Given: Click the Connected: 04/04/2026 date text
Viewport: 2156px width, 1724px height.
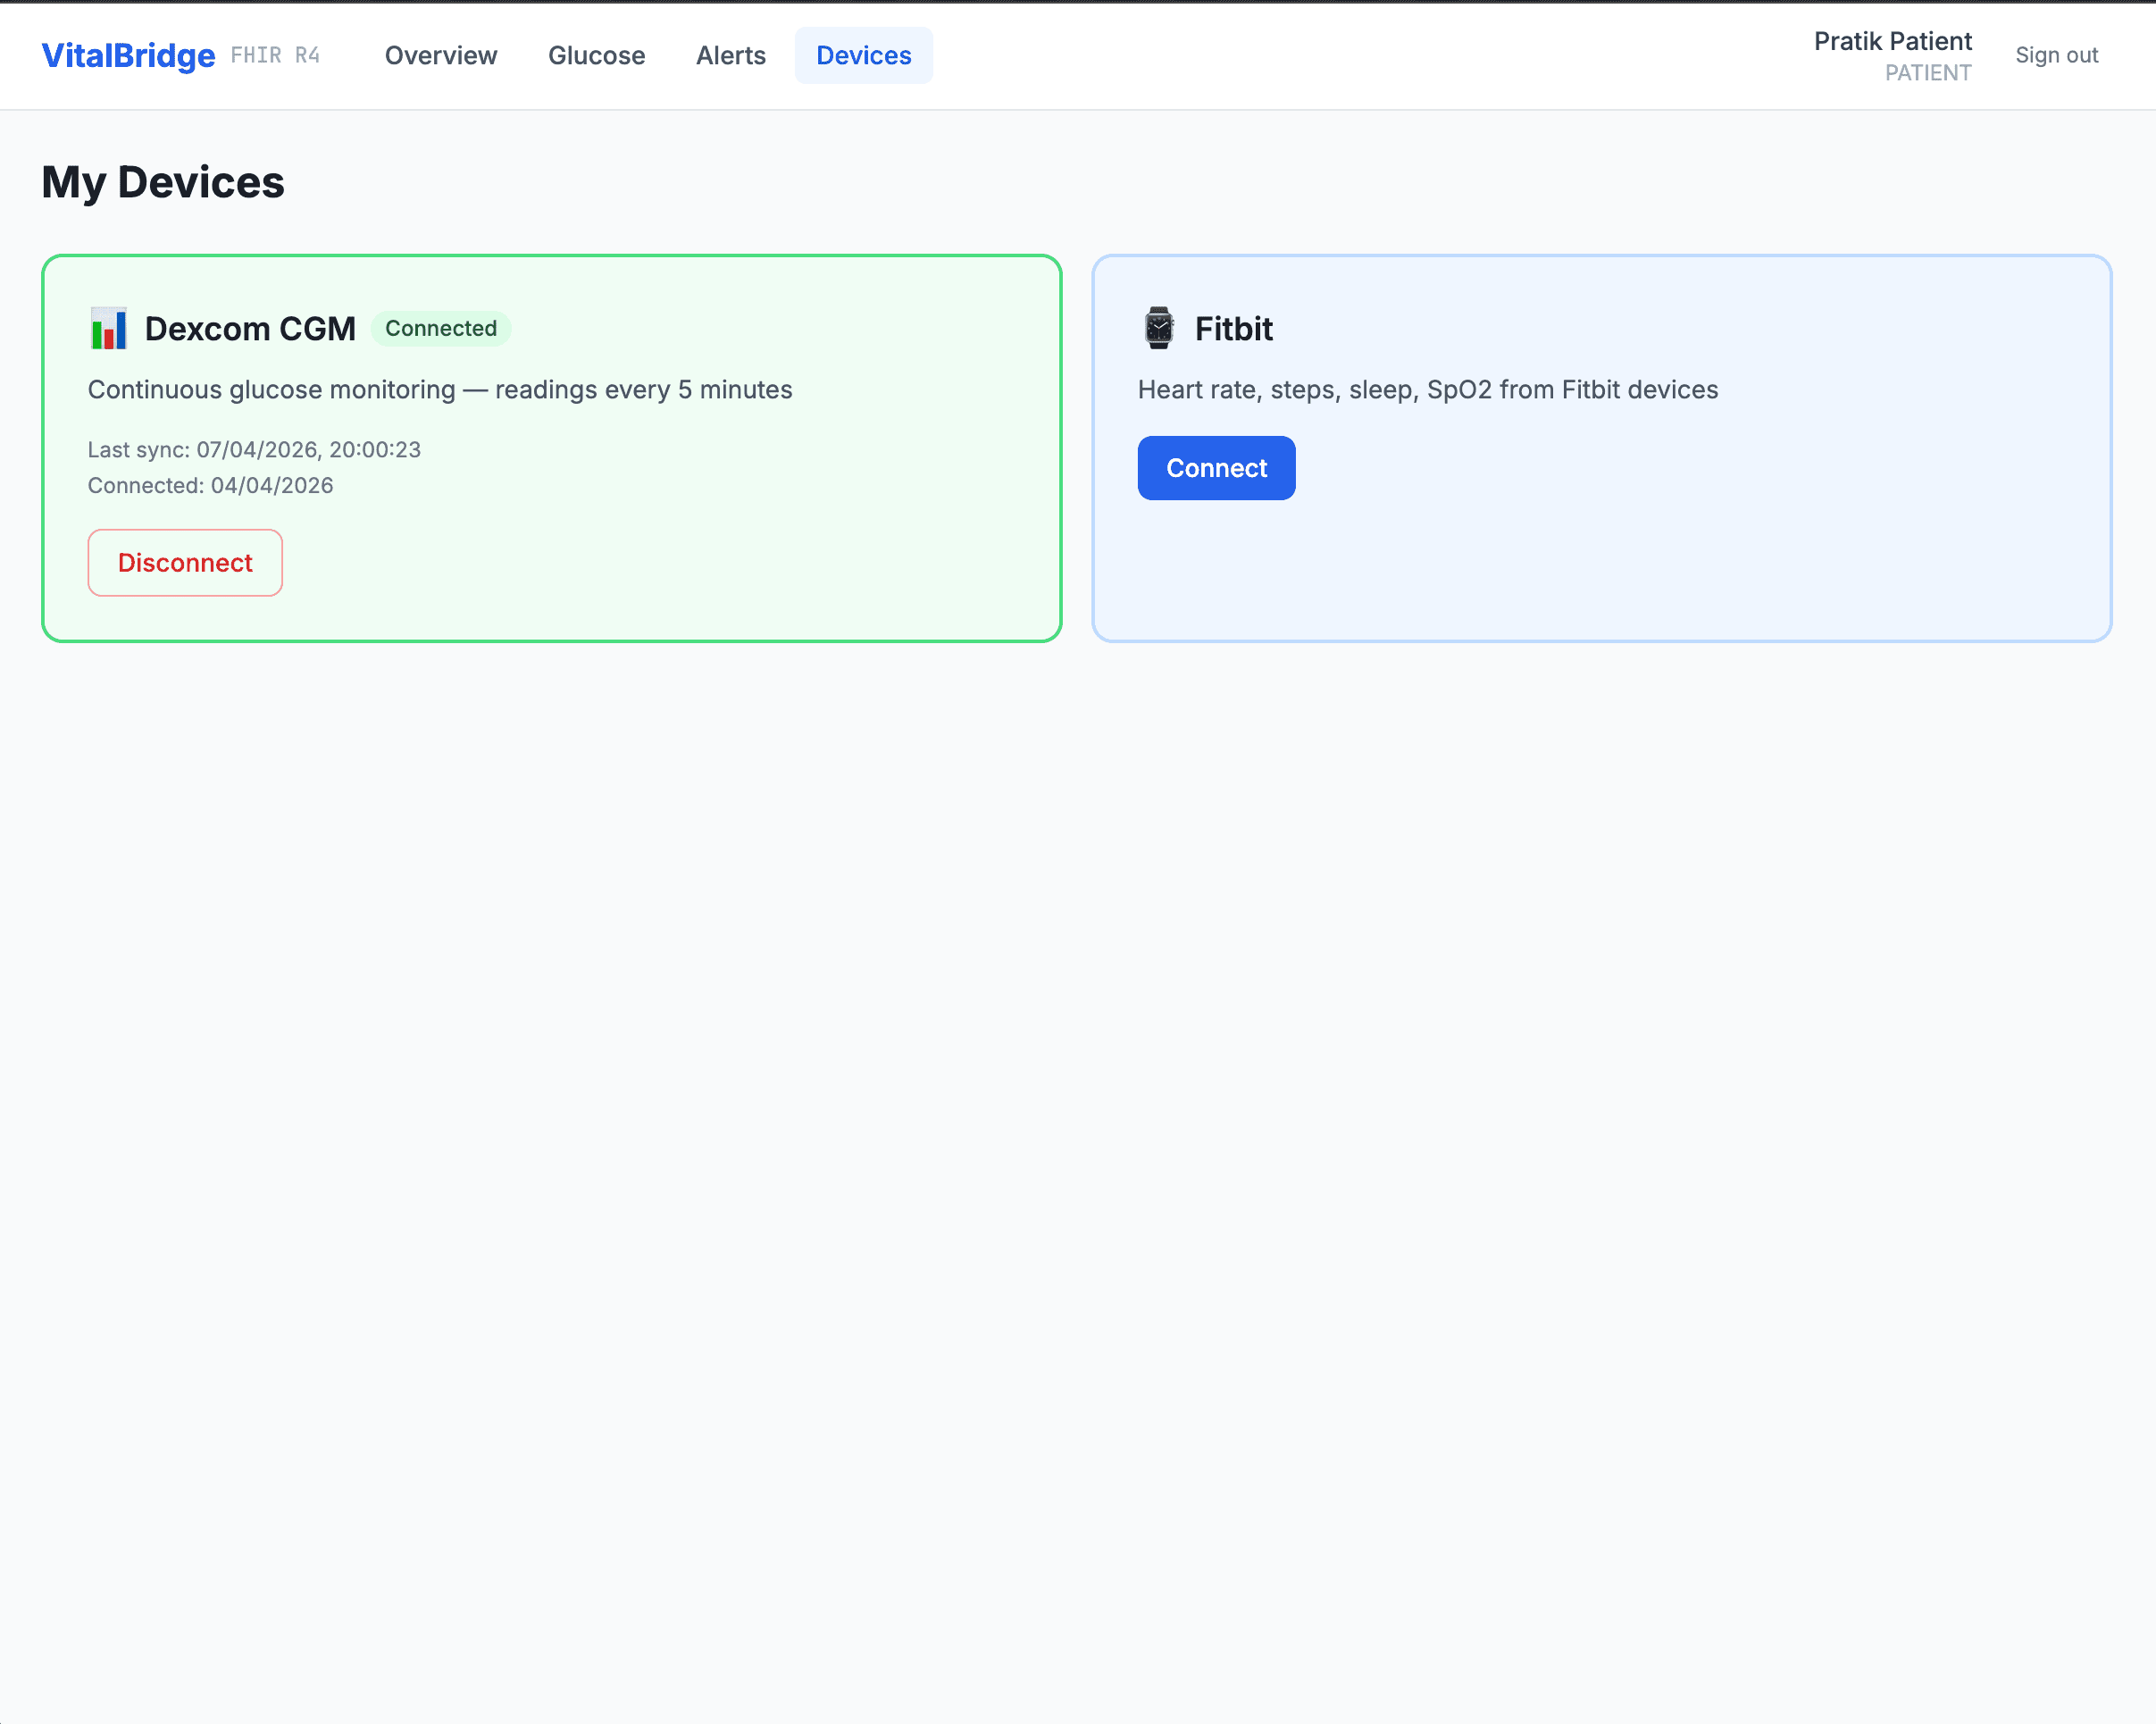Looking at the screenshot, I should pos(210,486).
